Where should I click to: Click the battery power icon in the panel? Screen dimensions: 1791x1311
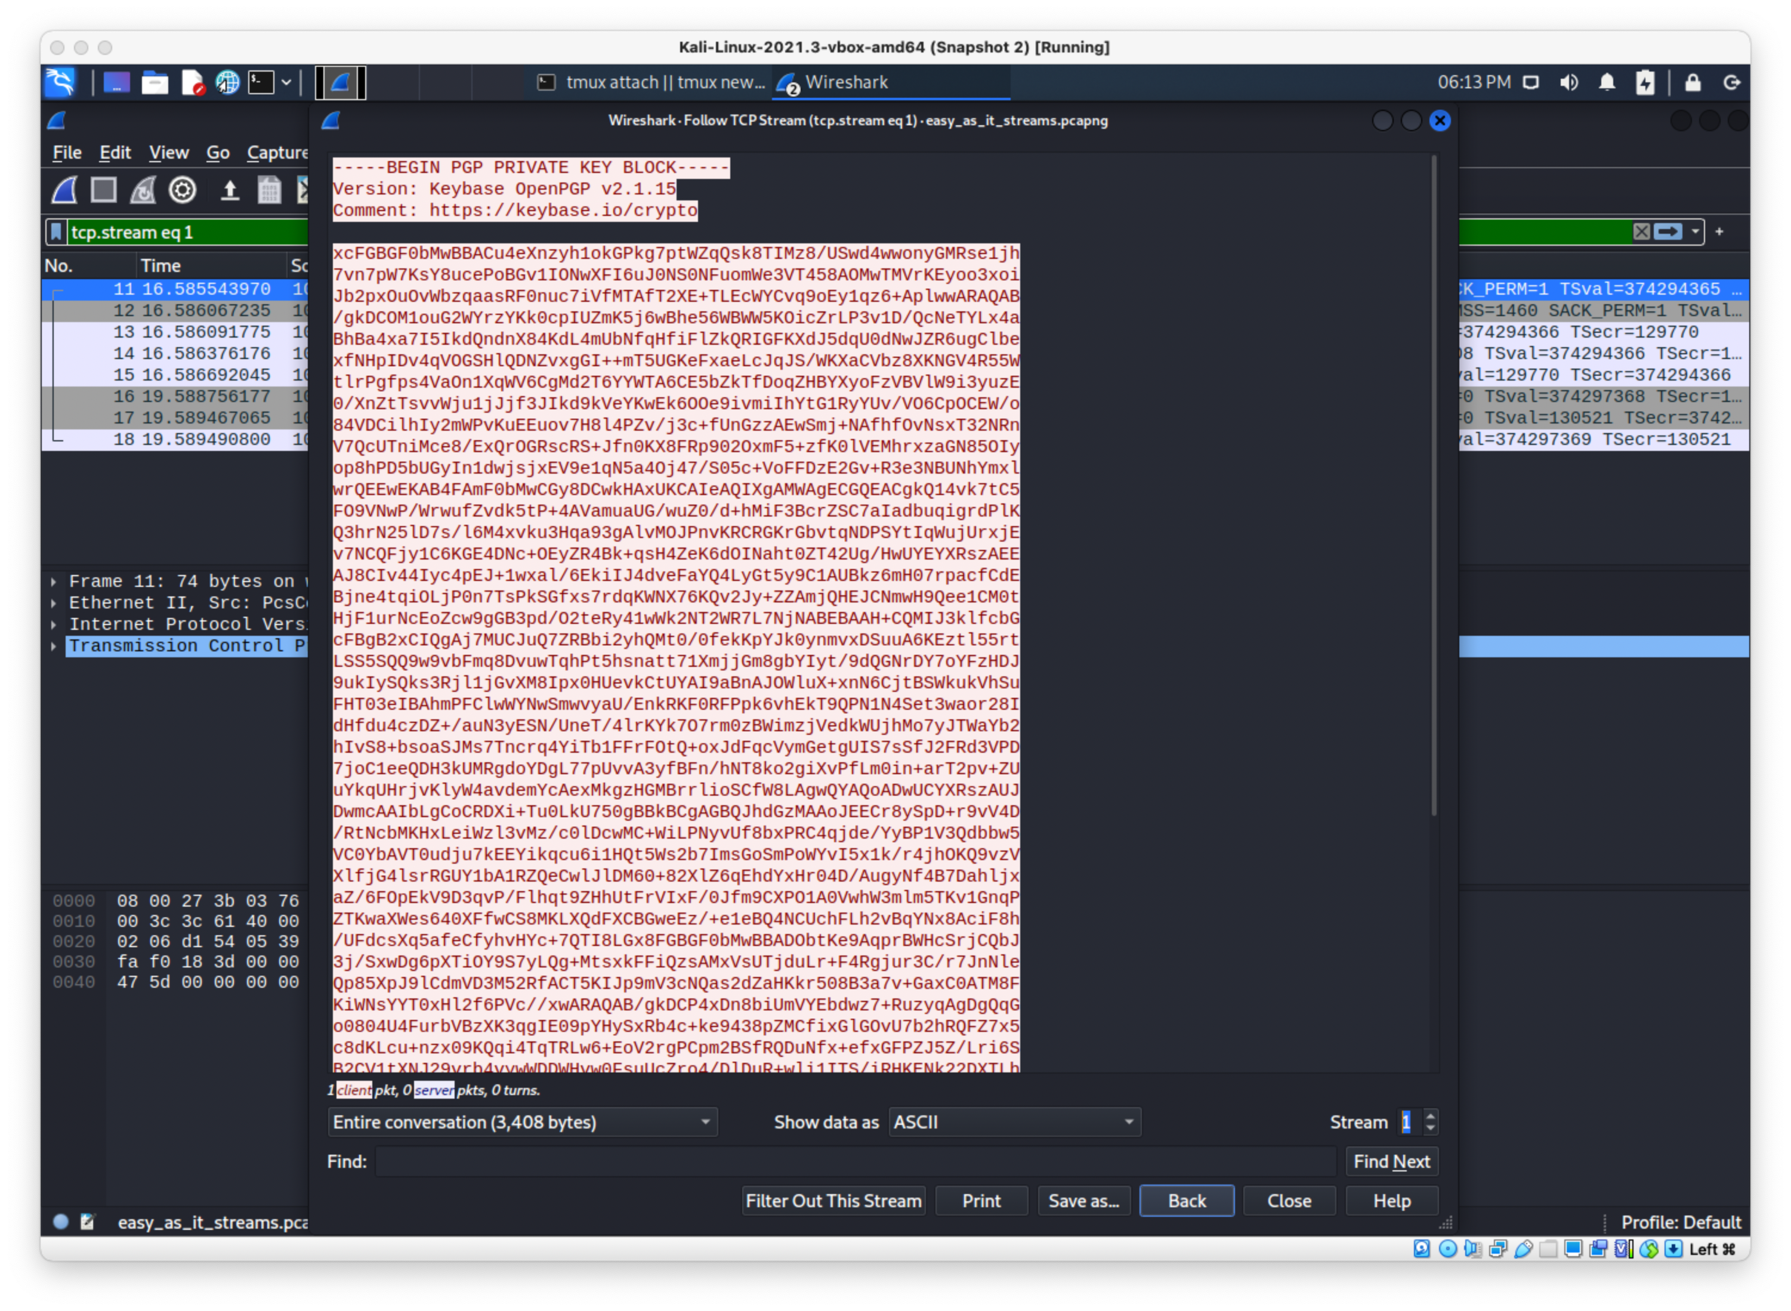1645,82
